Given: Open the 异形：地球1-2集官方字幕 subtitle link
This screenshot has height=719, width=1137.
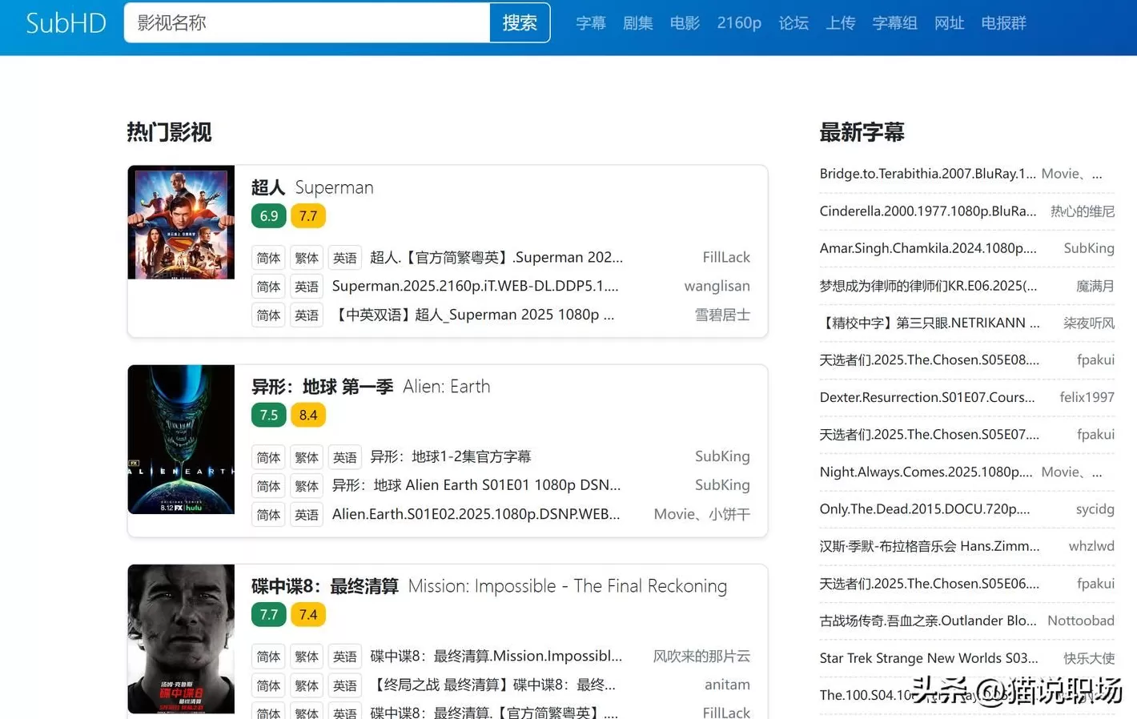Looking at the screenshot, I should click(450, 456).
